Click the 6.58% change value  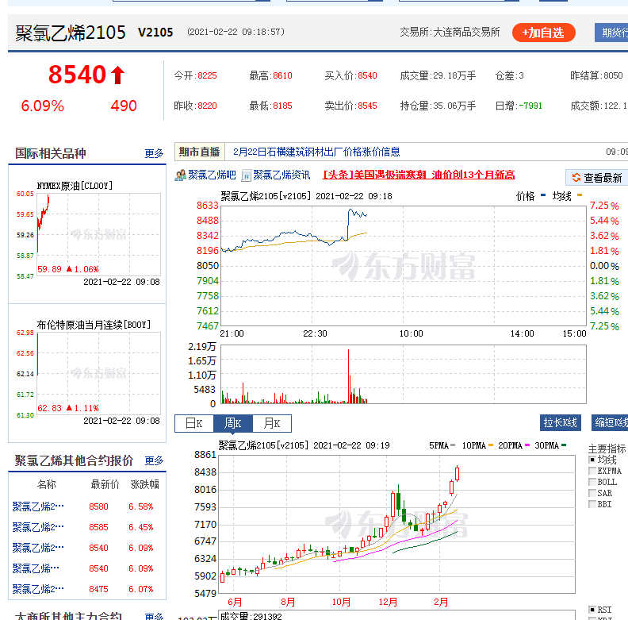[141, 506]
